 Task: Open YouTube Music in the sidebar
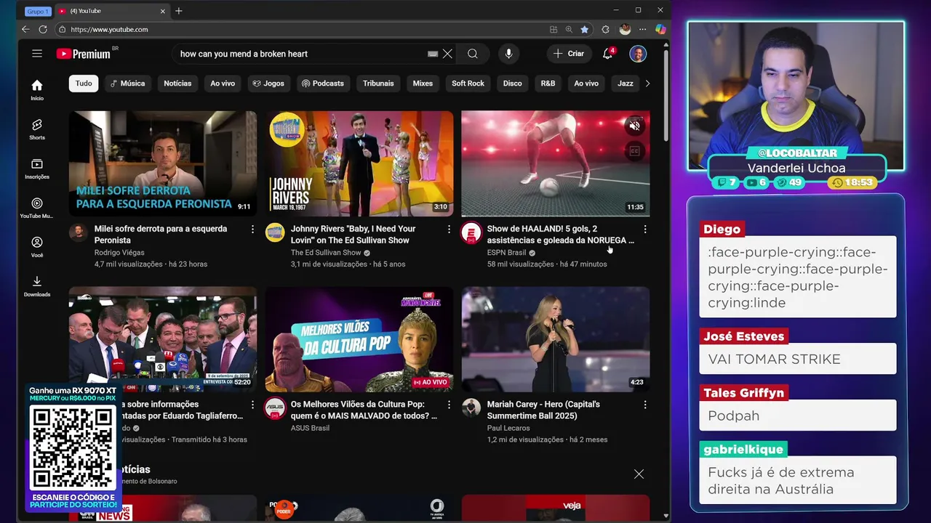(37, 207)
